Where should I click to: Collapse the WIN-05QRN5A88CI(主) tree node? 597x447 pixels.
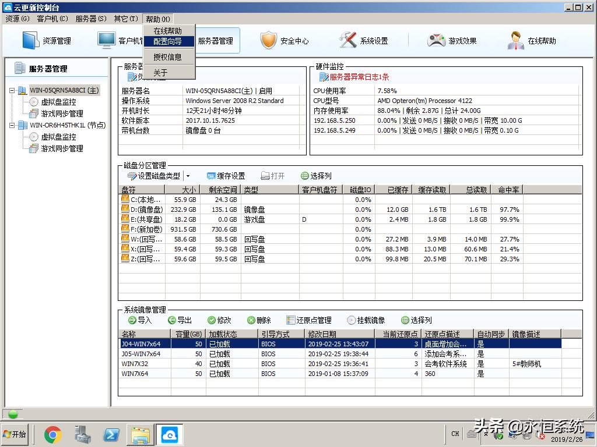tap(10, 91)
